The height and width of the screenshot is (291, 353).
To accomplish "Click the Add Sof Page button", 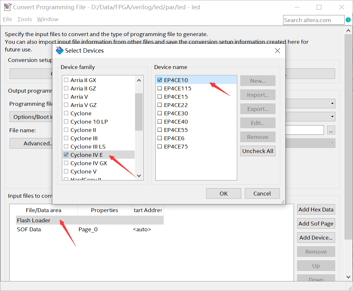I will click(316, 223).
